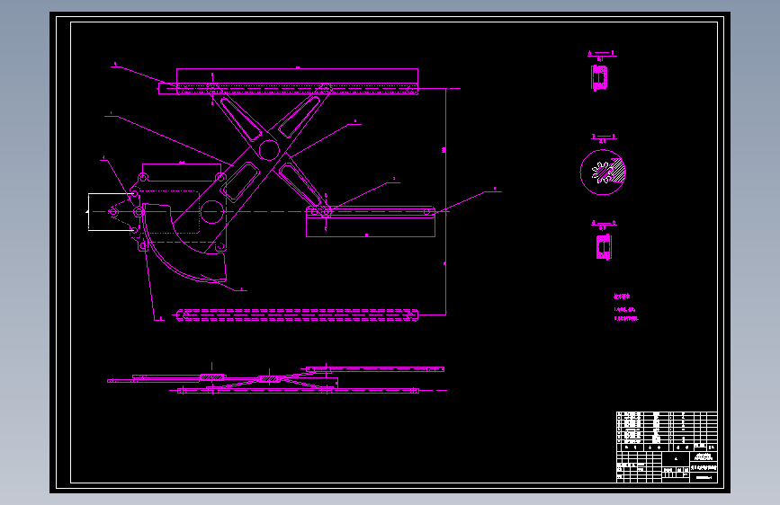Select the circular gear spline detail view
780x505 pixels.
pos(603,172)
